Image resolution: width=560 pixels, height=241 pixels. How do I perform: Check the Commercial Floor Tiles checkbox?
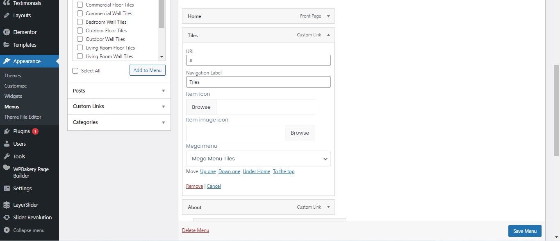[80, 5]
